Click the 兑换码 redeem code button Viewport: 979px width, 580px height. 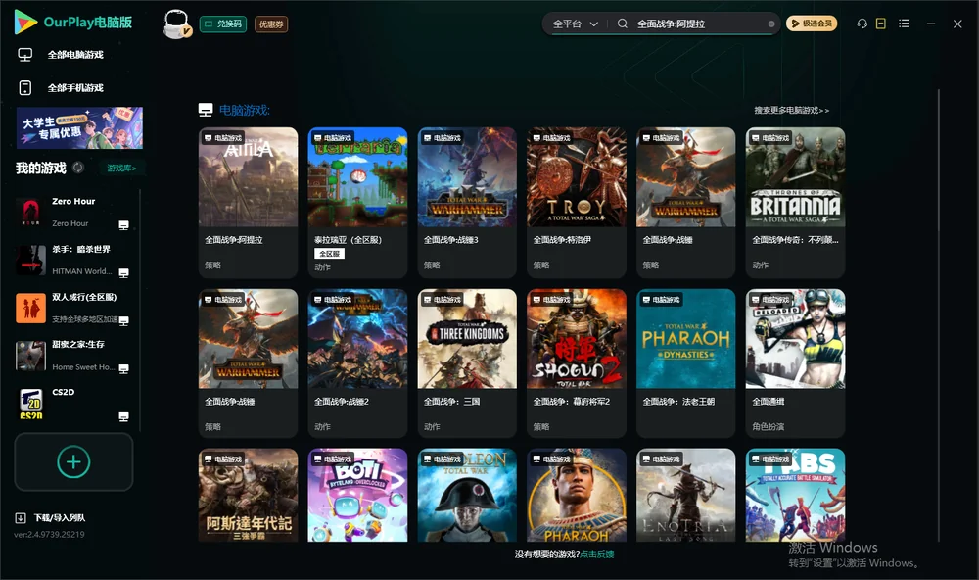coord(223,24)
